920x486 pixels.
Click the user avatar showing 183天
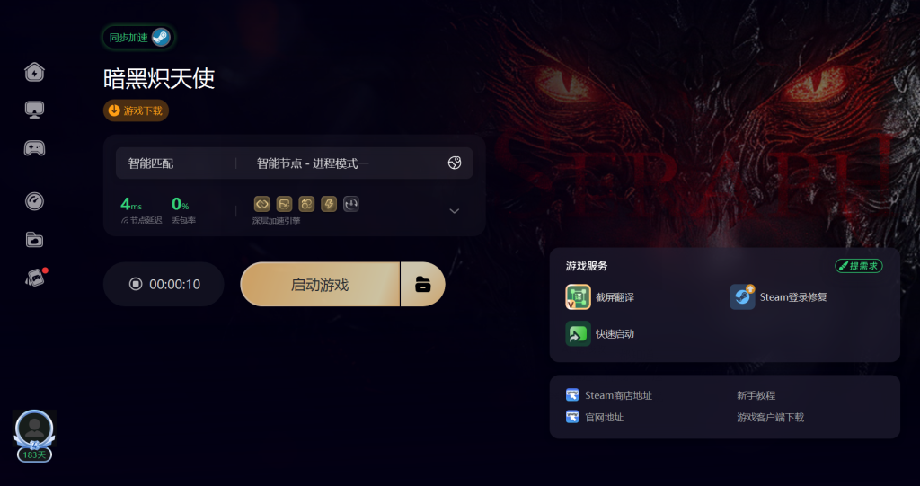[35, 436]
